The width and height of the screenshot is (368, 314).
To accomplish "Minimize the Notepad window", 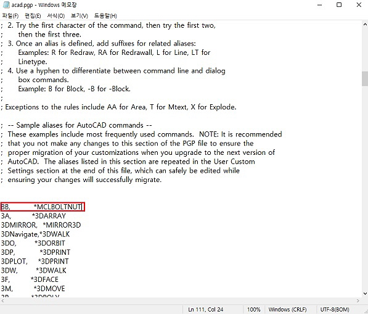I will click(319, 5).
